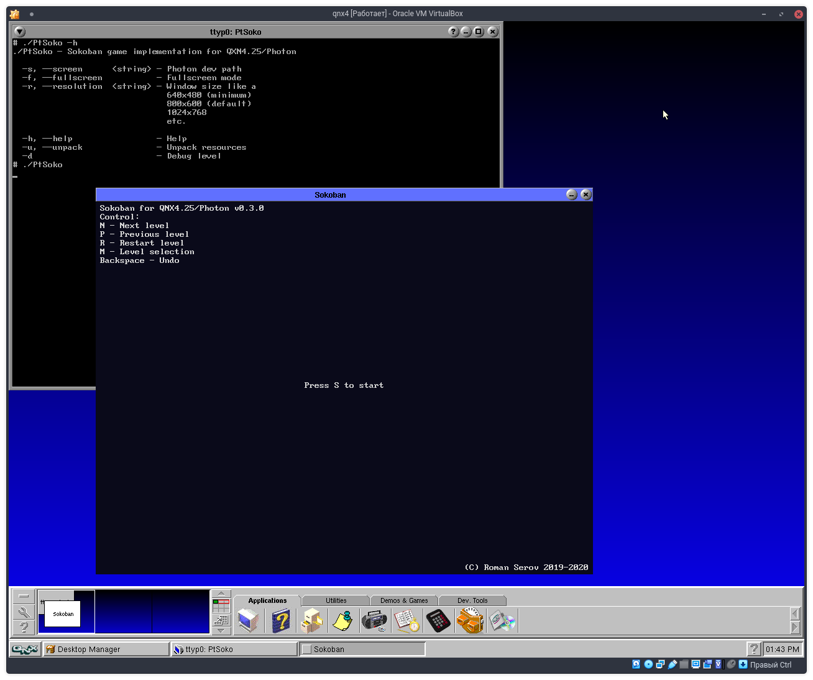Select the second workspace in the pager
The image size is (813, 680).
[123, 612]
